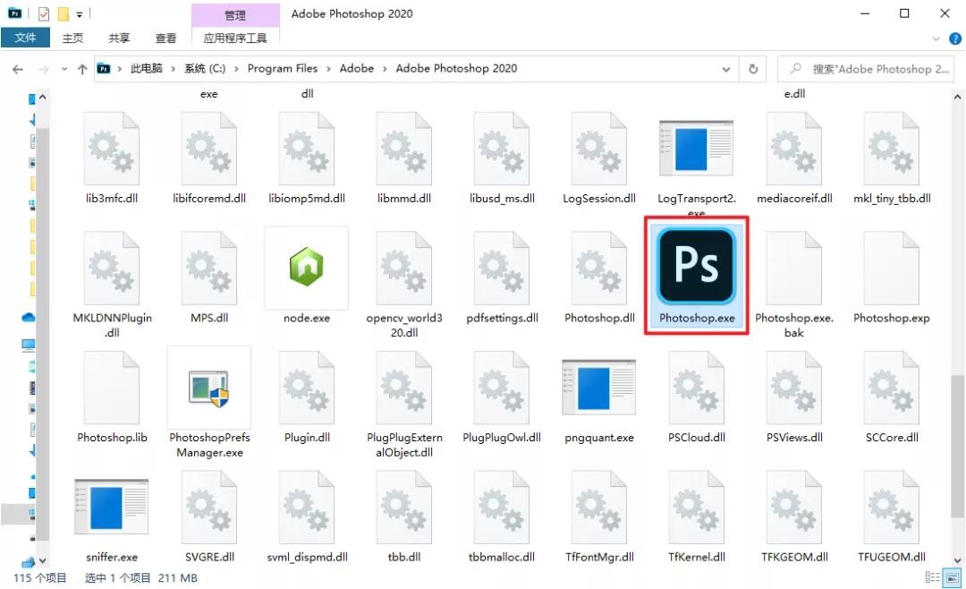This screenshot has width=966, height=589.
Task: Go up one folder level
Action: (82, 69)
